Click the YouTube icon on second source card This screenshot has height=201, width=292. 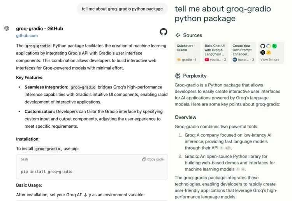207,60
